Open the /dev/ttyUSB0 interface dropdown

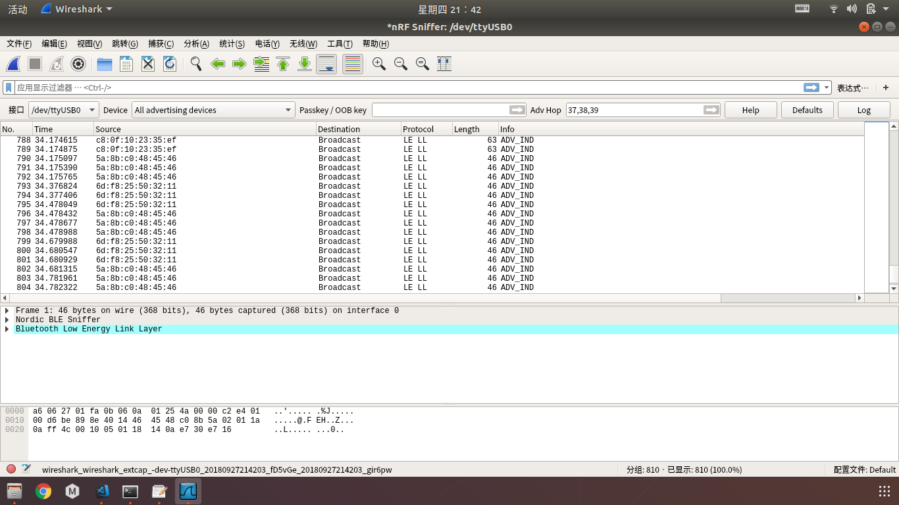(63, 110)
